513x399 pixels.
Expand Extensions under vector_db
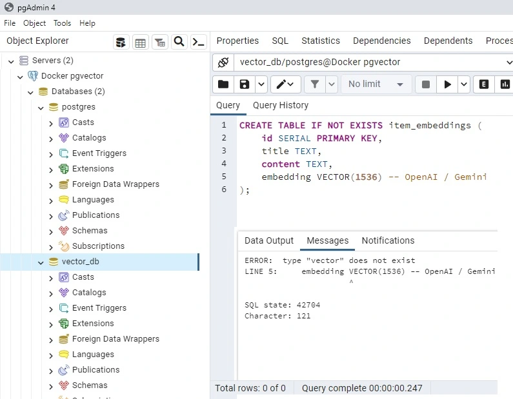coord(51,324)
